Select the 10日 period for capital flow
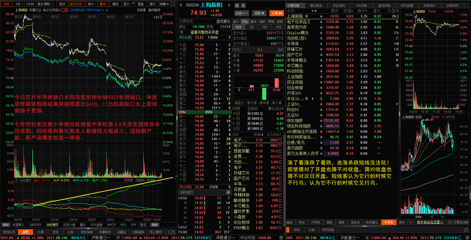 point(278,27)
